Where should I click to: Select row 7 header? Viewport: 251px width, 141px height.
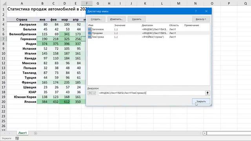4,39
